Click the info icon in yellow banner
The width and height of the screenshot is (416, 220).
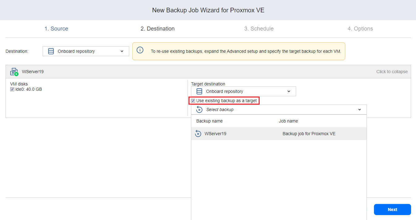tap(140, 50)
